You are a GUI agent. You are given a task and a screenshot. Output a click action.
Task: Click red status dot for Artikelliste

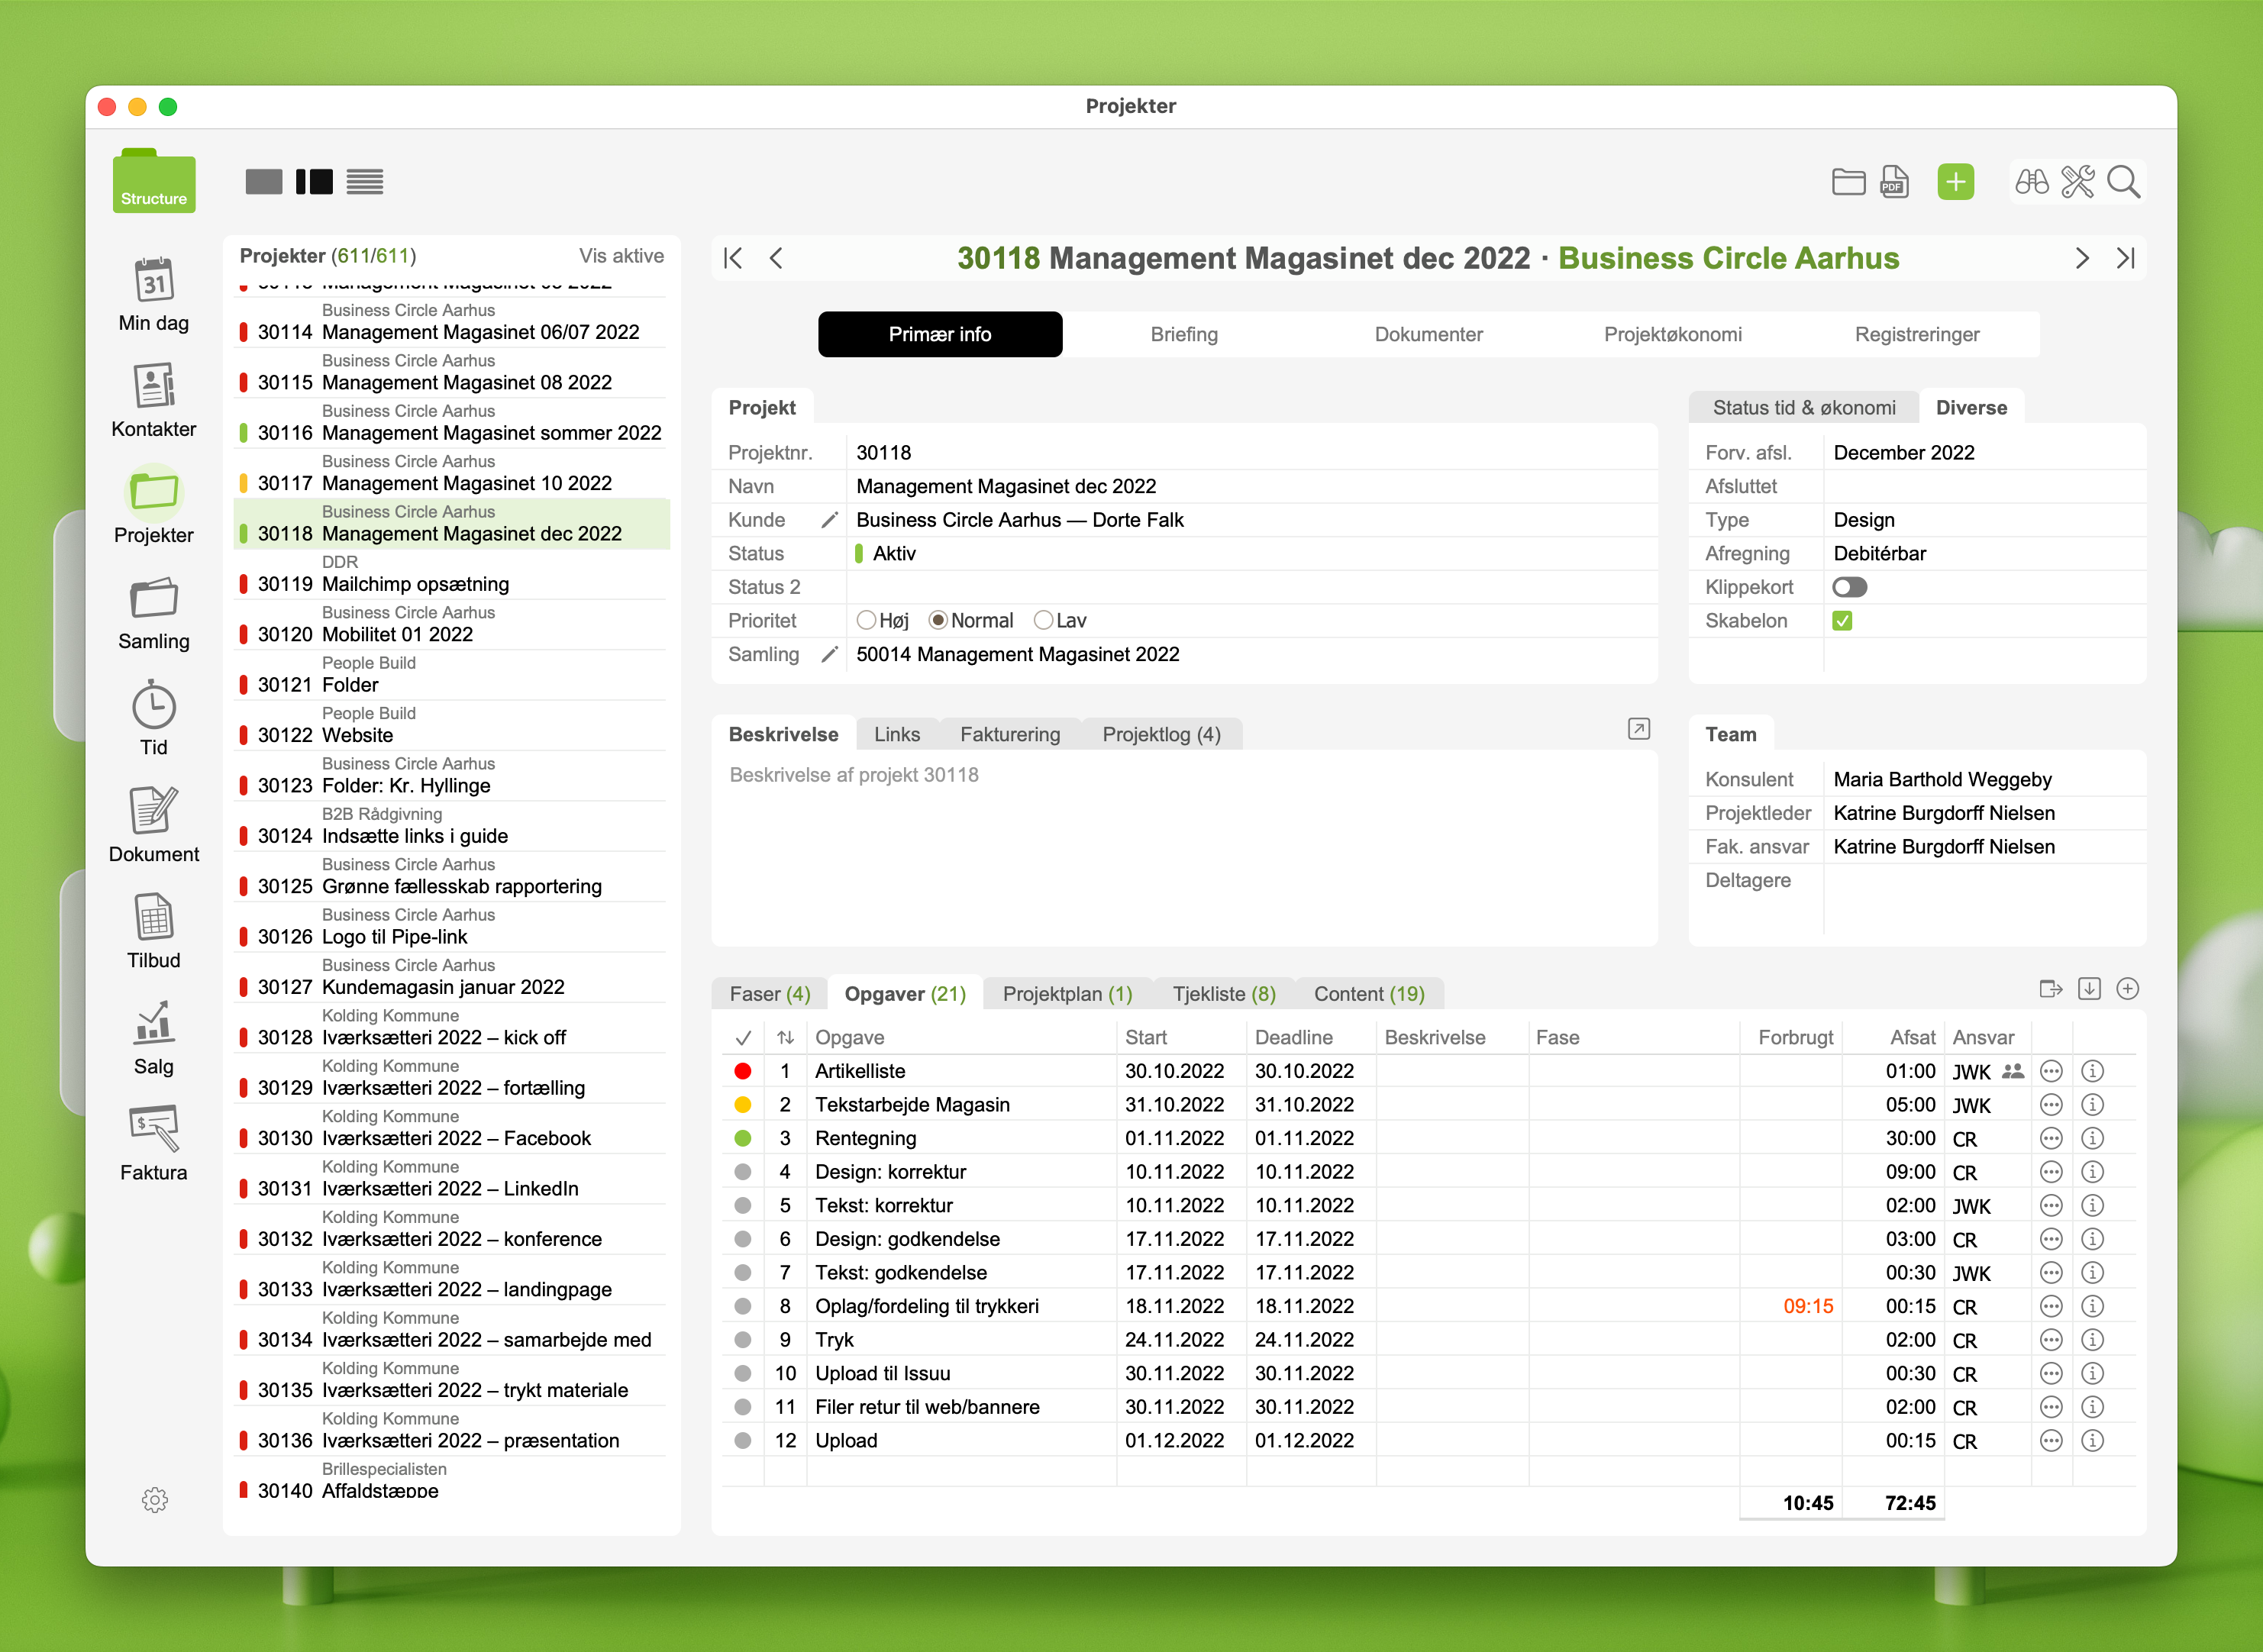743,1071
